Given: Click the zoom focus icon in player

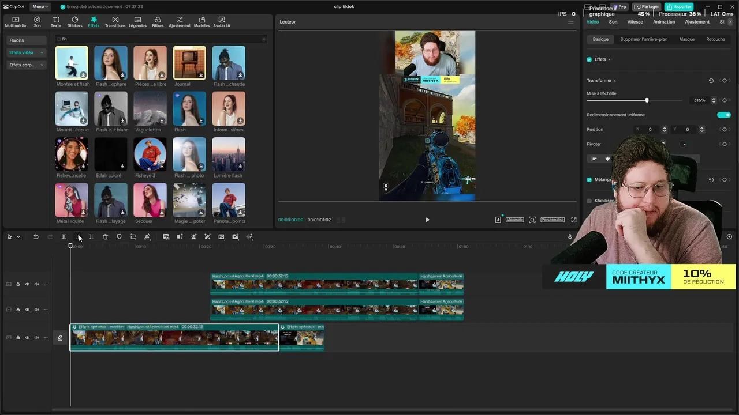Looking at the screenshot, I should pos(532,220).
